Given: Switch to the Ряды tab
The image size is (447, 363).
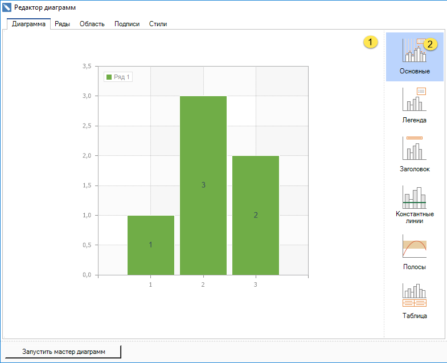Looking at the screenshot, I should (x=62, y=24).
